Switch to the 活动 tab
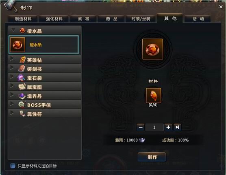This screenshot has width=226, height=175. point(198,19)
